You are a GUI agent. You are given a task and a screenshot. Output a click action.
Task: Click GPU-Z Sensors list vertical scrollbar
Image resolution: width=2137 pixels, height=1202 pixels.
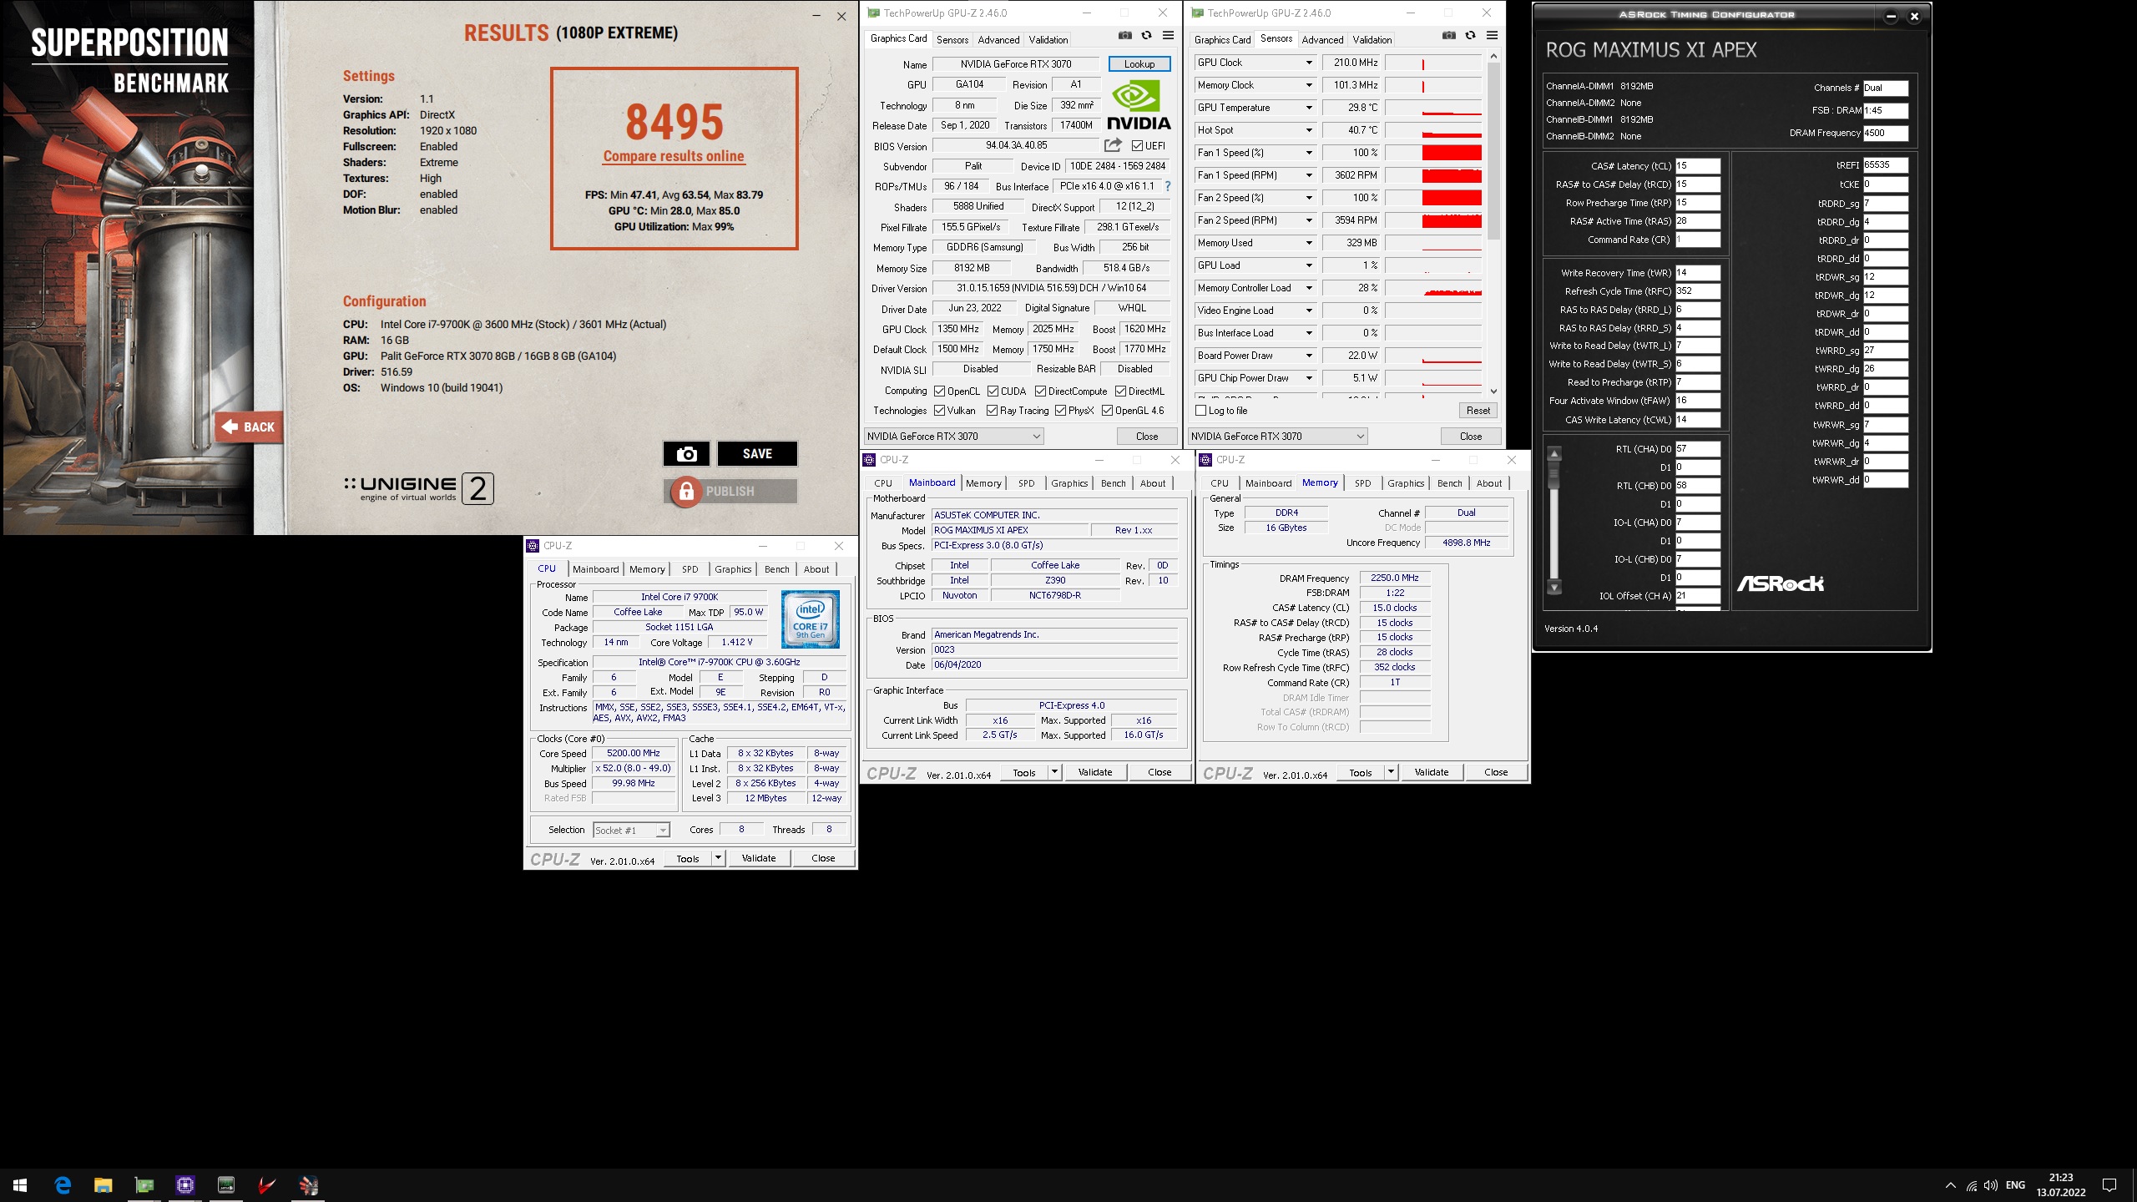1493,223
